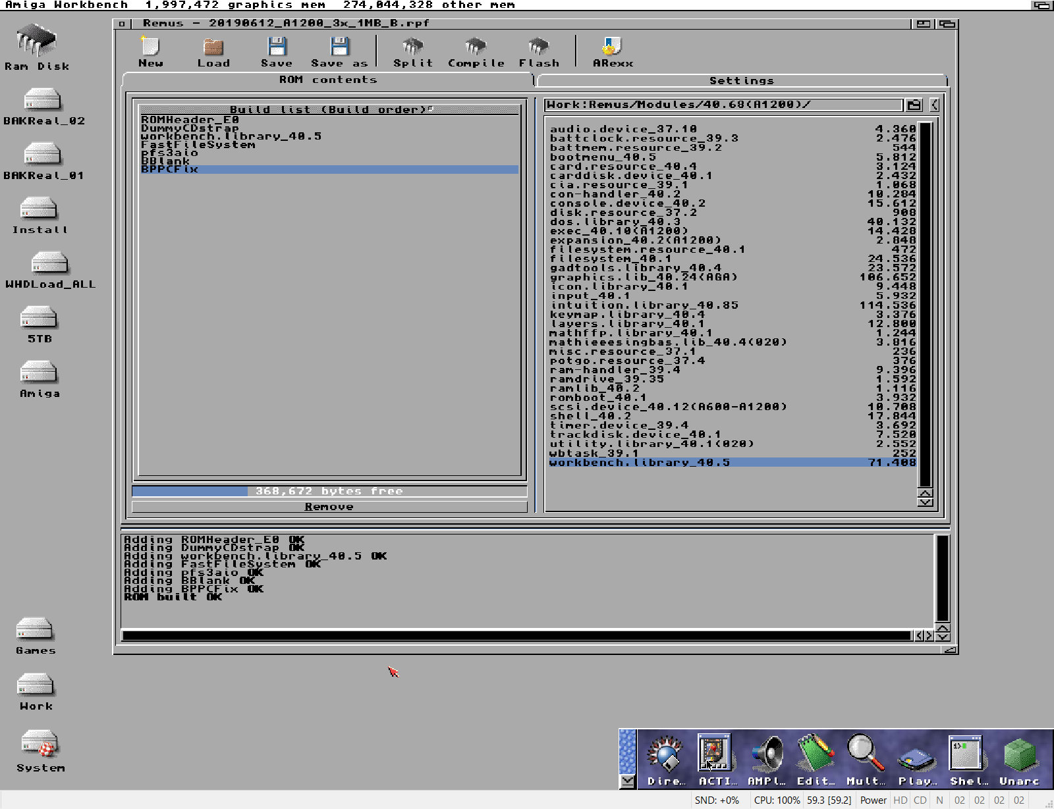Click the log horizontal scrollbar
The width and height of the screenshot is (1054, 809).
pos(517,636)
